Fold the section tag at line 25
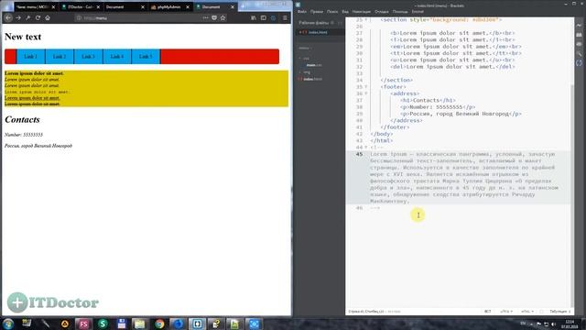The height and width of the screenshot is (330, 586). coord(366,19)
